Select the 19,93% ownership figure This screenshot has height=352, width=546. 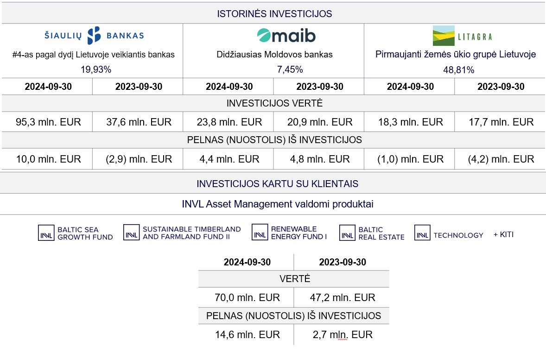pyautogui.click(x=96, y=69)
